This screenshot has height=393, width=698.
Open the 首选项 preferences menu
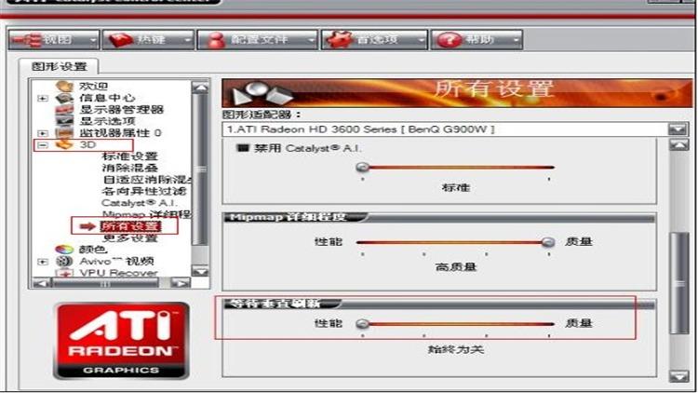[x=374, y=40]
